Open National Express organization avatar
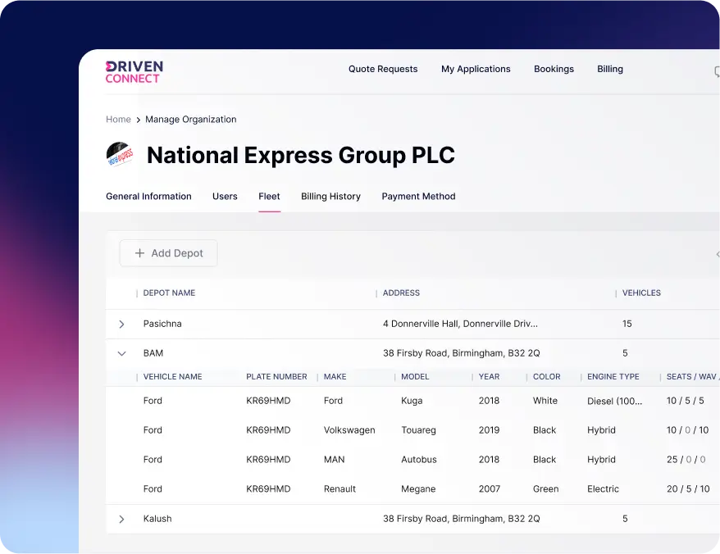The width and height of the screenshot is (720, 554). point(120,154)
